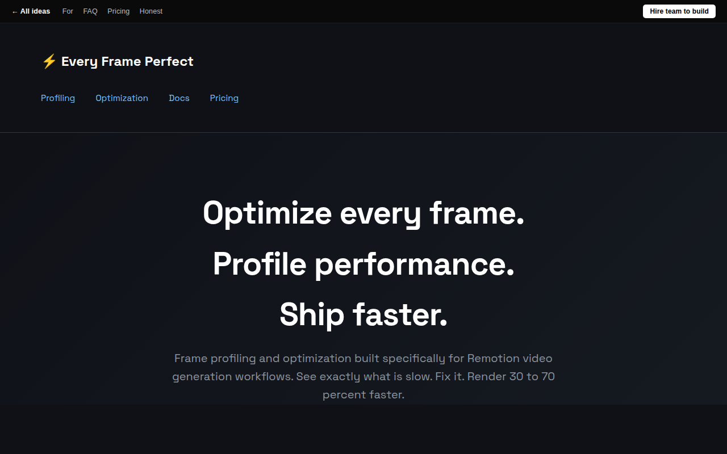727x454 pixels.
Task: Click the 'Ship faster.' headline
Action: 363,314
